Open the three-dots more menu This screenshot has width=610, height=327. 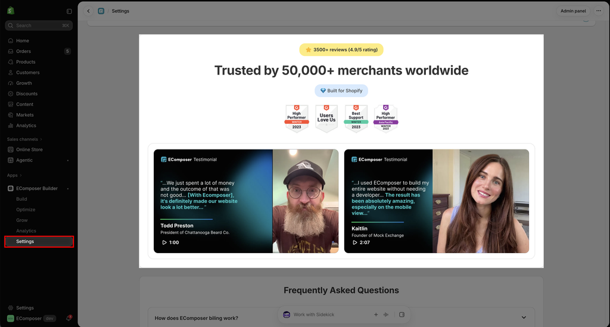(598, 11)
